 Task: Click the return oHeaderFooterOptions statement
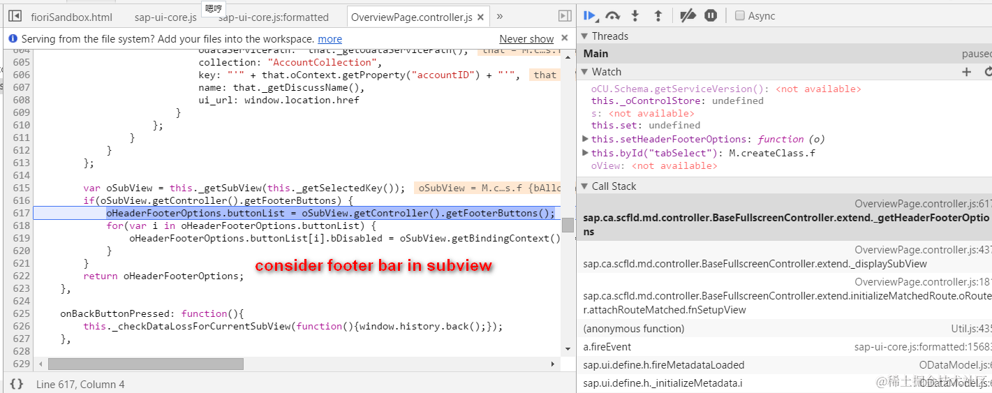tap(164, 276)
